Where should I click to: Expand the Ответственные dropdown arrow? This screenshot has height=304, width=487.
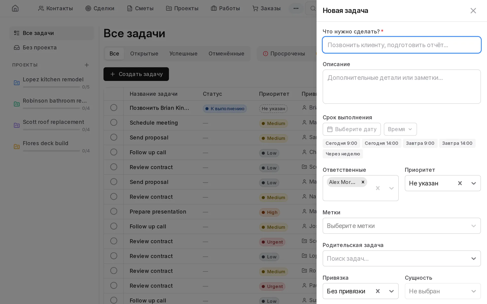pos(391,188)
